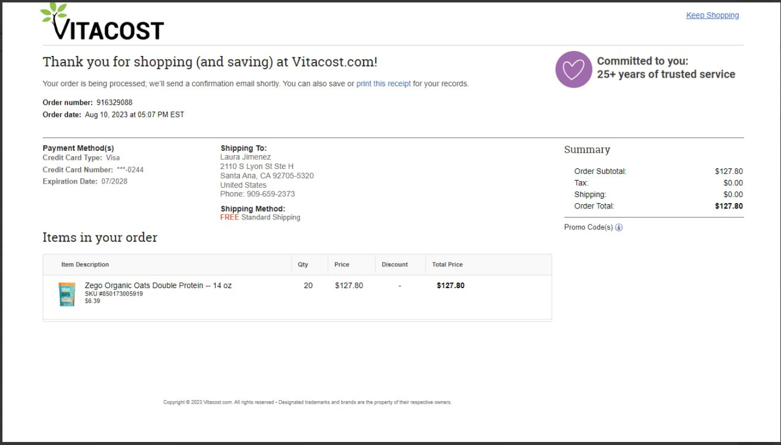Click the Discount column header
Image resolution: width=781 pixels, height=445 pixels.
point(395,264)
